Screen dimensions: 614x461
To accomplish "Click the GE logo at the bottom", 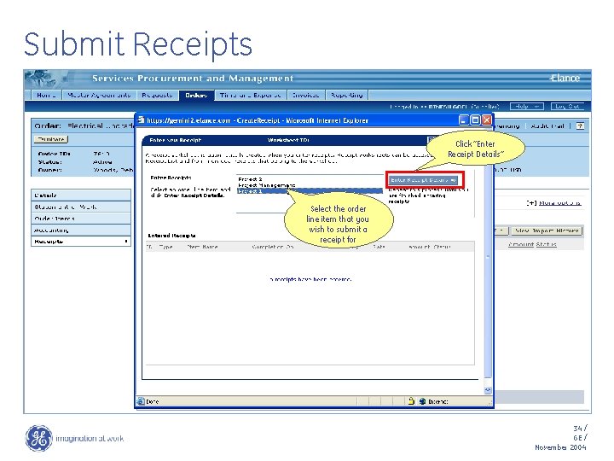I will coord(38,438).
